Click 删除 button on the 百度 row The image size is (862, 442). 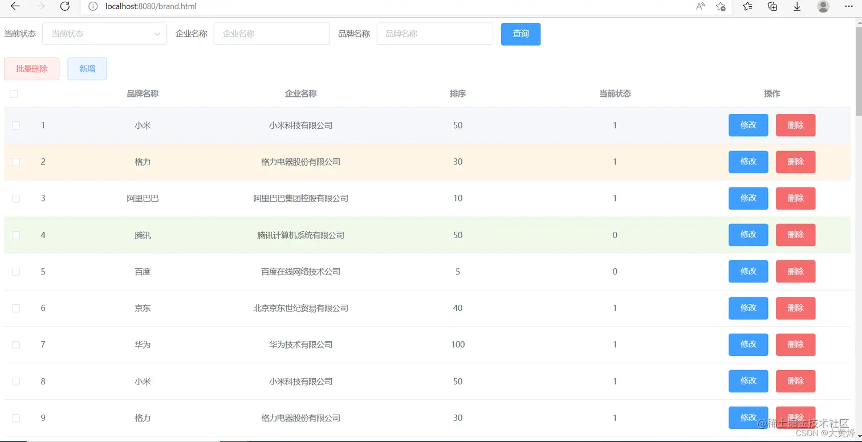[x=795, y=271]
